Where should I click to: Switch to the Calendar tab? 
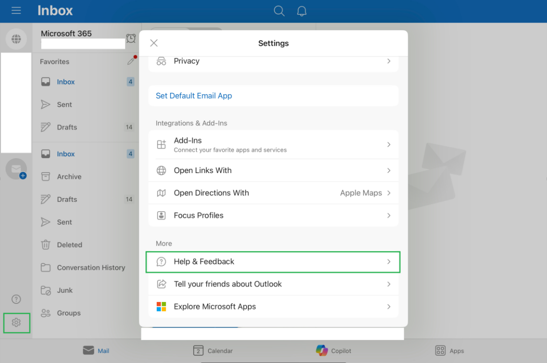tap(213, 350)
